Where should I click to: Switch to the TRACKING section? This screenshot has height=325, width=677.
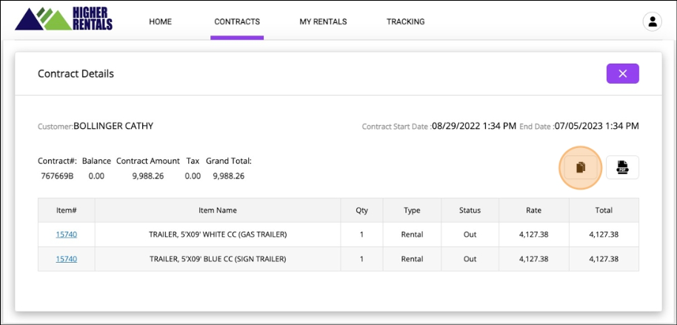coord(405,22)
